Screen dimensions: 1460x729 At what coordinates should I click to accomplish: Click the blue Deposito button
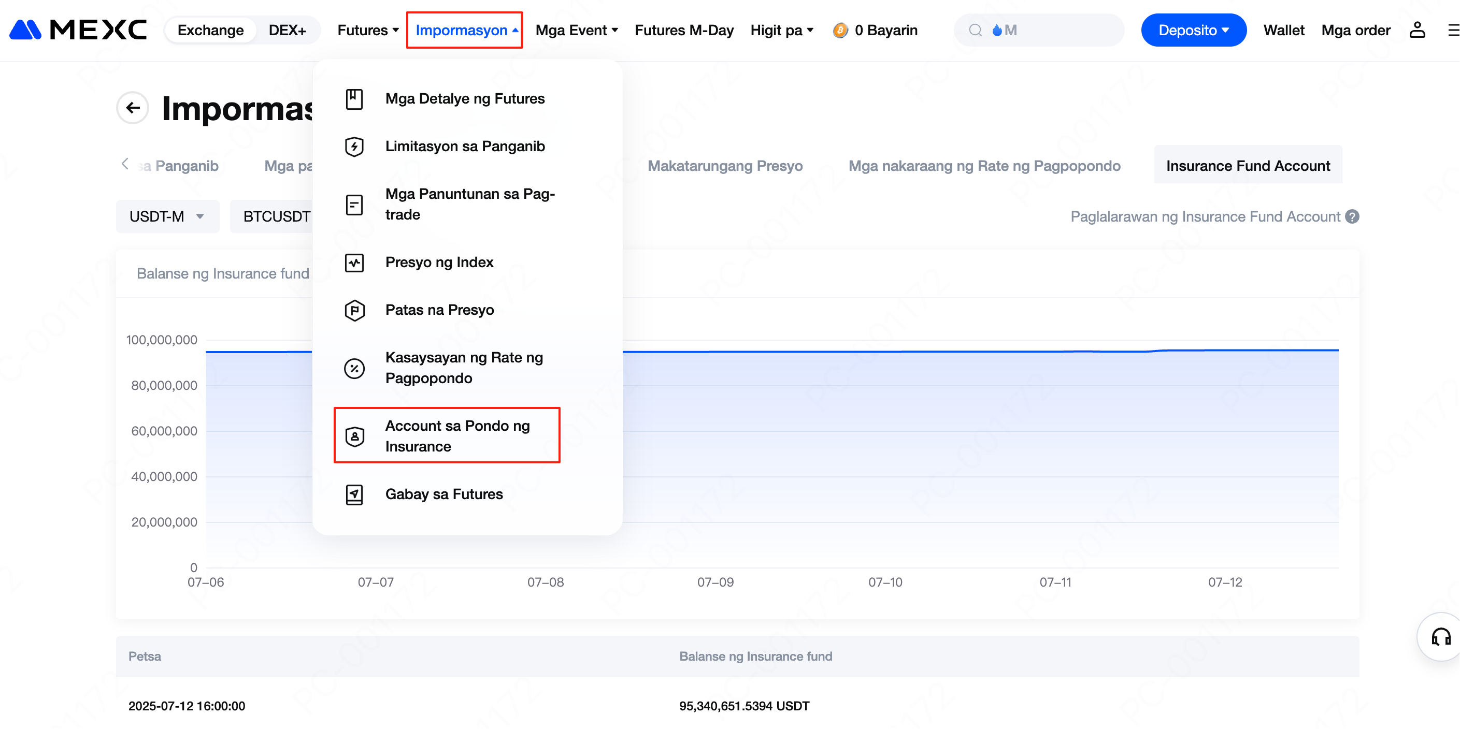click(x=1193, y=30)
